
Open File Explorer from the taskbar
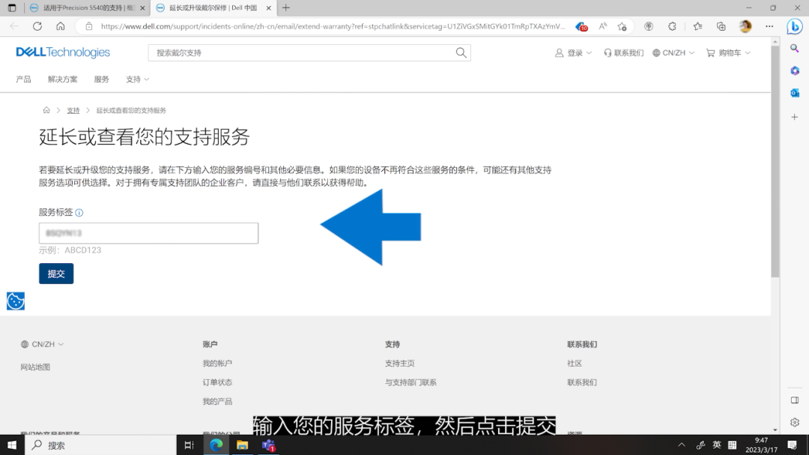click(243, 444)
